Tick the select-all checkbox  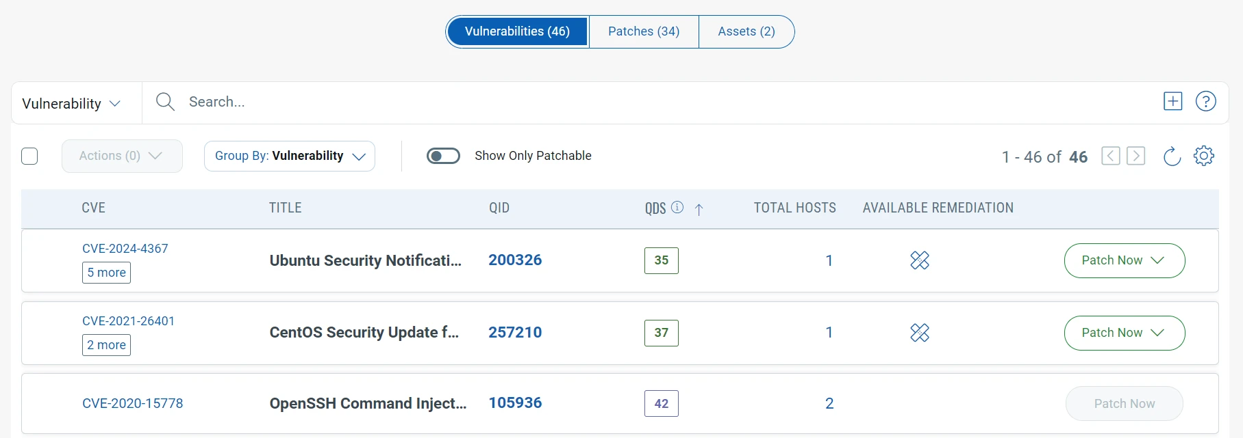(x=29, y=156)
